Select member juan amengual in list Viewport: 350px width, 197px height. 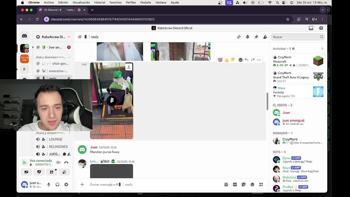(298, 122)
